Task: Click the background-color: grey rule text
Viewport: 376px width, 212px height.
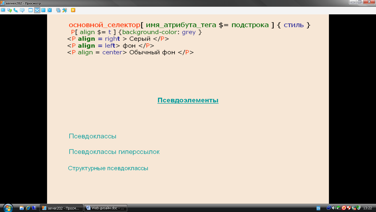Action: [159, 32]
